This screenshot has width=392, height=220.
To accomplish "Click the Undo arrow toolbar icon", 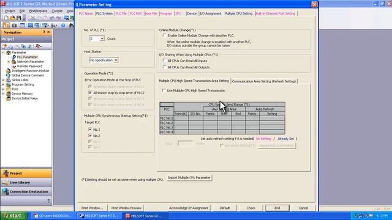I will (52, 18).
